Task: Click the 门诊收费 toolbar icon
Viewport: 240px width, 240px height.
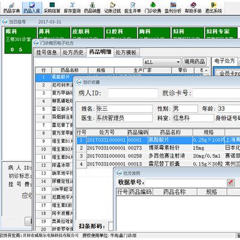Action: [153, 8]
